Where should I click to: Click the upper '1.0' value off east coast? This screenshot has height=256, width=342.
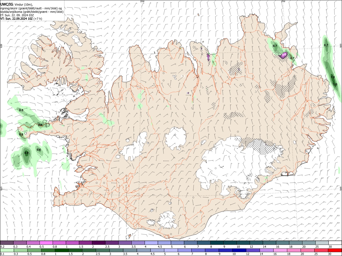(333, 77)
